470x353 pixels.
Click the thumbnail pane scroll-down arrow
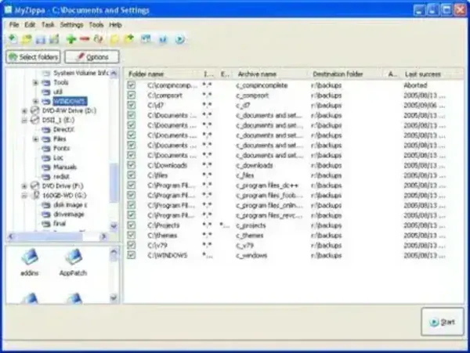point(114,297)
